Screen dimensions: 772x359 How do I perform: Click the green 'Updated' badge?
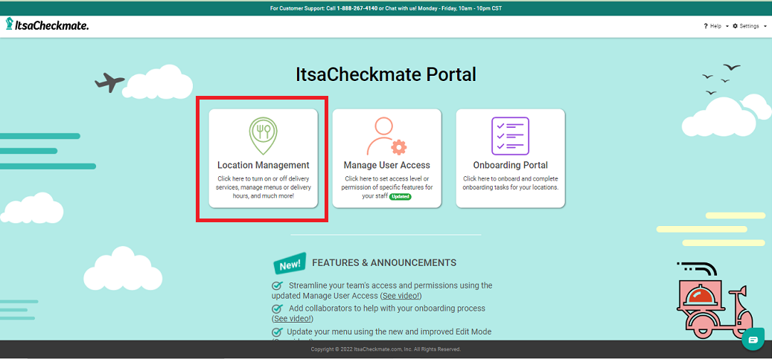(400, 197)
